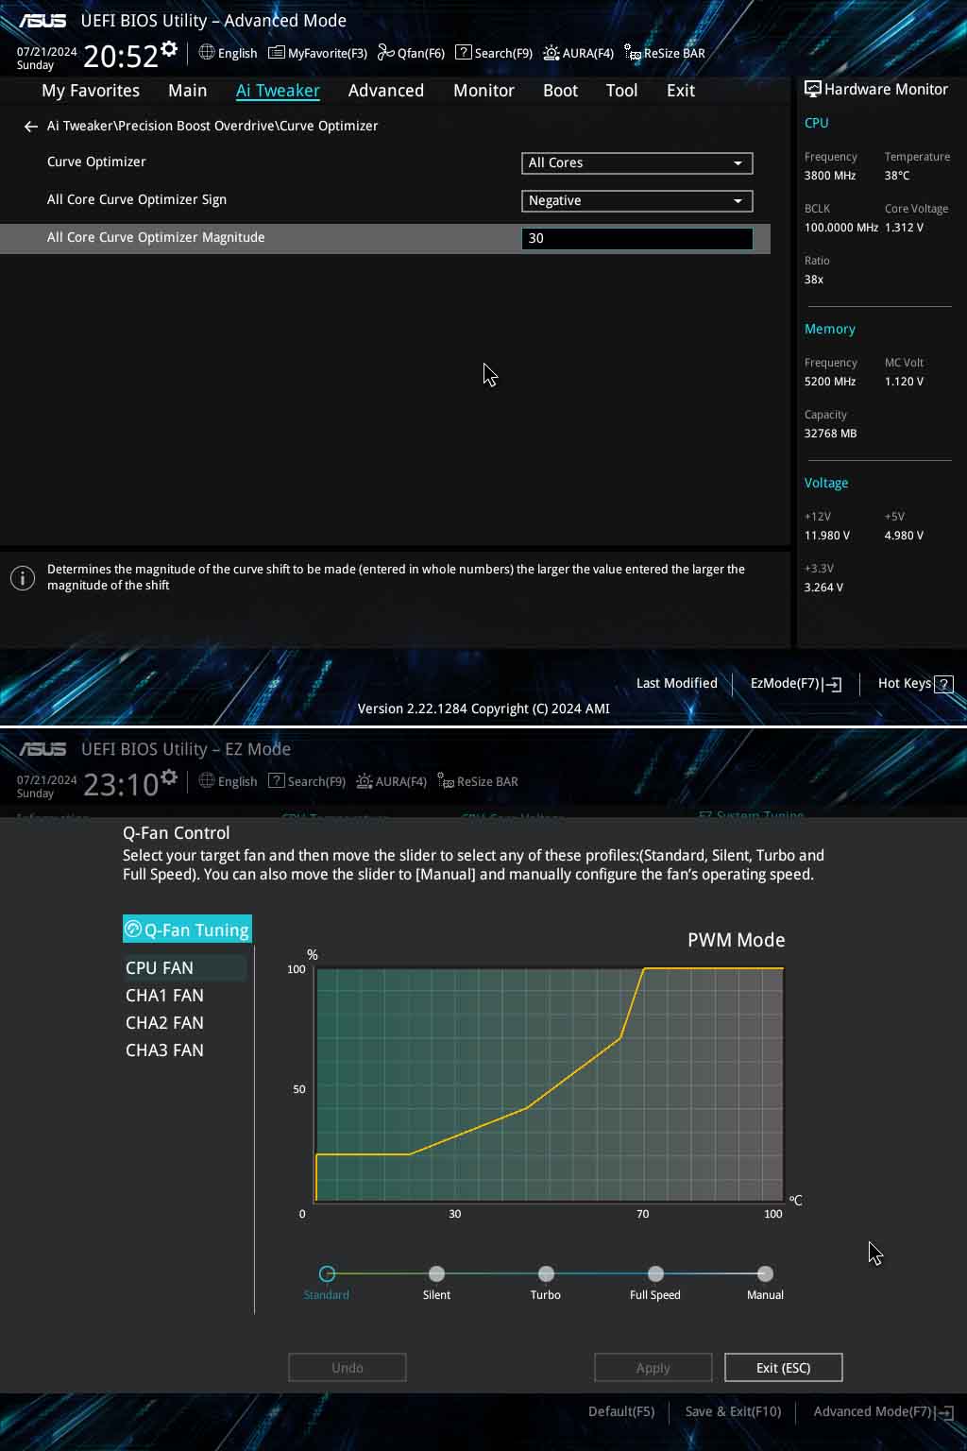967x1451 pixels.
Task: Click Default(F5) in the EZ Mode footer
Action: click(621, 1411)
